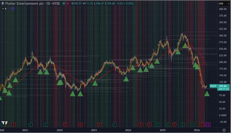Screen dimensions: 231x133
Task: Click the purple indicator loading icon
Action: click(x=13, y=9)
